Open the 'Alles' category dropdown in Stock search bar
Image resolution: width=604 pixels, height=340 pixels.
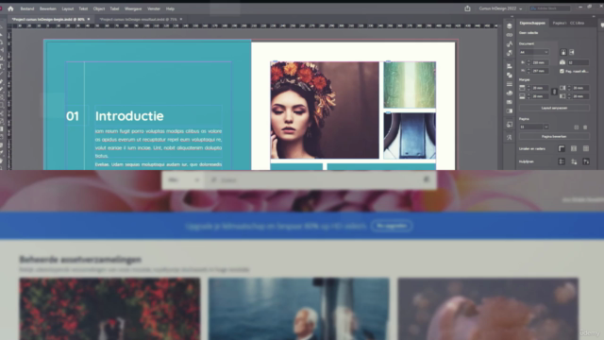point(183,180)
